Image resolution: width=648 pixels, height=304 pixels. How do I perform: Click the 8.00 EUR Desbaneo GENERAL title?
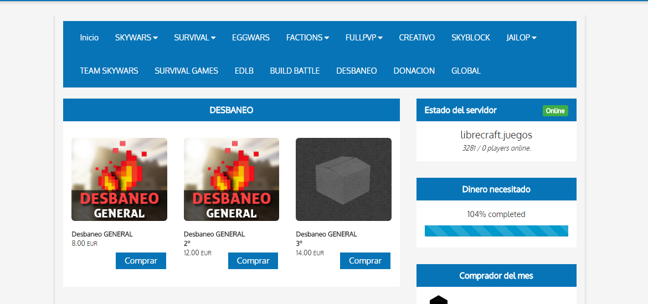coord(102,234)
